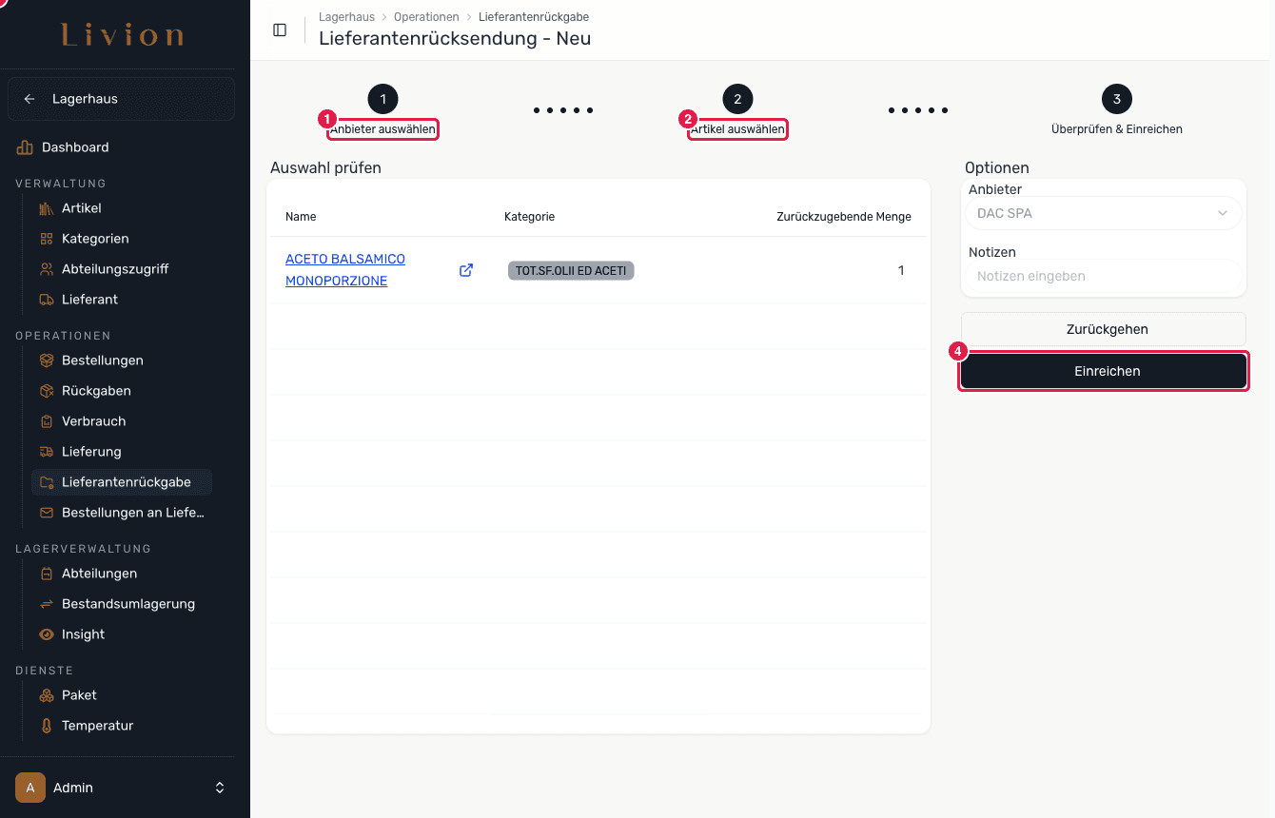Open Rückgaben in the sidebar
The height and width of the screenshot is (818, 1275).
click(96, 391)
